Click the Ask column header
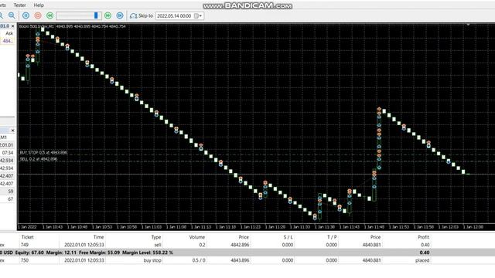 click(9, 33)
